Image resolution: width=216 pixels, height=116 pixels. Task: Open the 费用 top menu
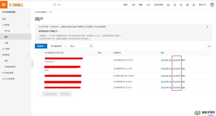tap(126, 5)
